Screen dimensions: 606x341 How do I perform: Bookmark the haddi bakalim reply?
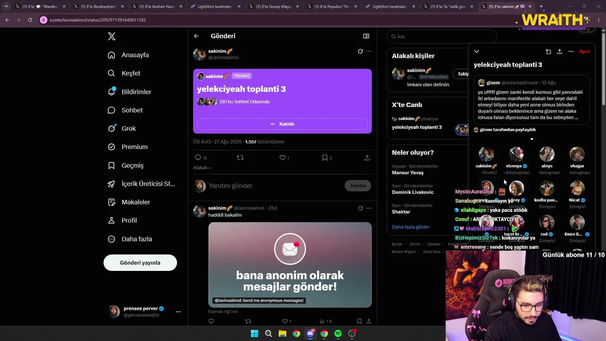(359, 321)
